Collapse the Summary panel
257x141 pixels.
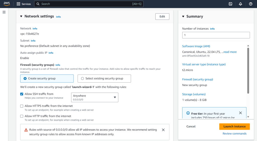click(x=183, y=17)
